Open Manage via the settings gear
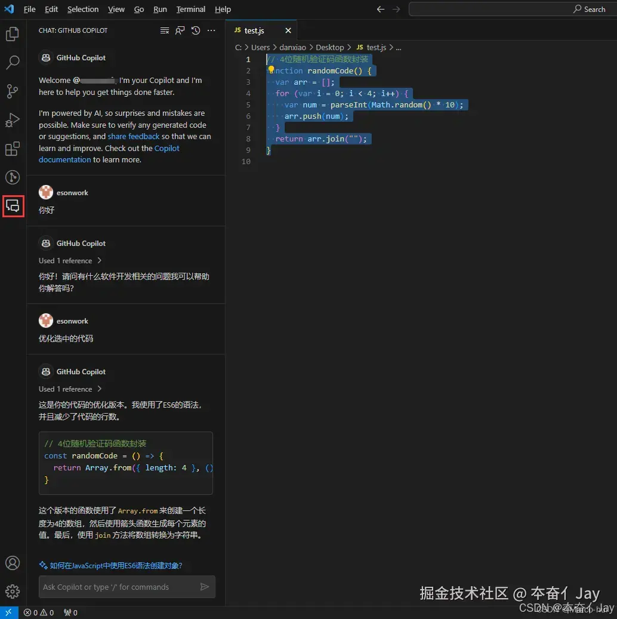 (x=13, y=592)
